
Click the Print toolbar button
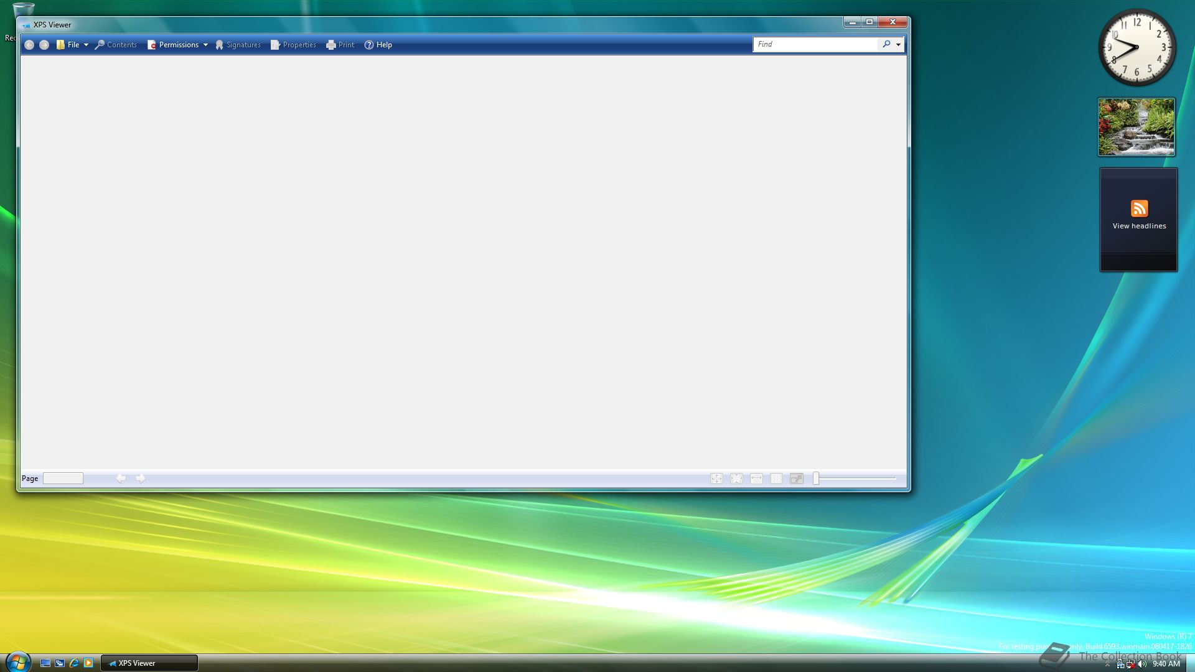click(340, 45)
